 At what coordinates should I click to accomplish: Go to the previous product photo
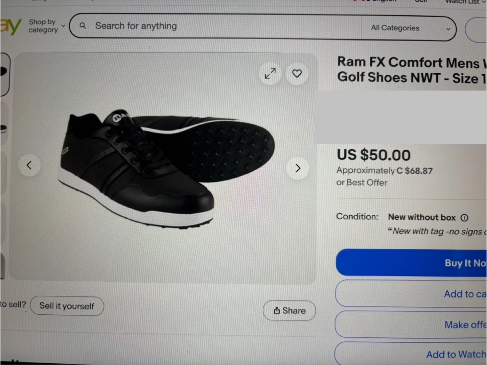tap(29, 165)
